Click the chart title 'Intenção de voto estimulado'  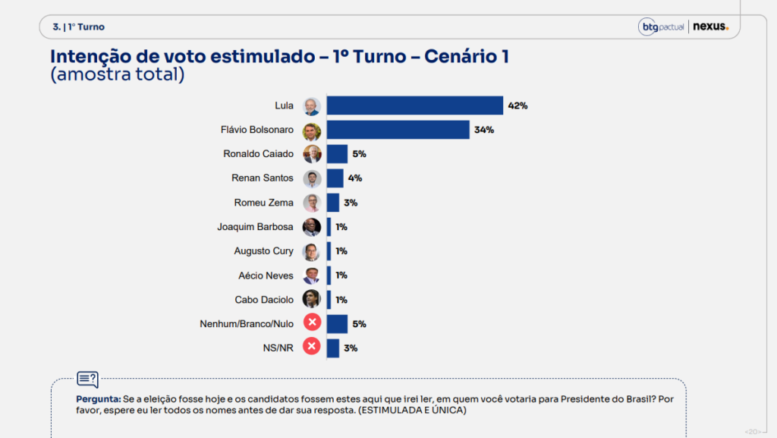pos(182,56)
